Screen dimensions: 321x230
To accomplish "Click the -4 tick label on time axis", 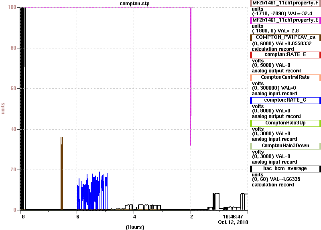I will coord(134,216).
